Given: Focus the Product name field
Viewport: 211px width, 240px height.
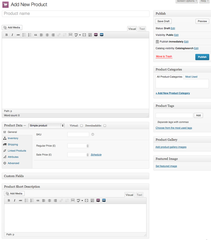Looking at the screenshot, I should tap(76, 14).
